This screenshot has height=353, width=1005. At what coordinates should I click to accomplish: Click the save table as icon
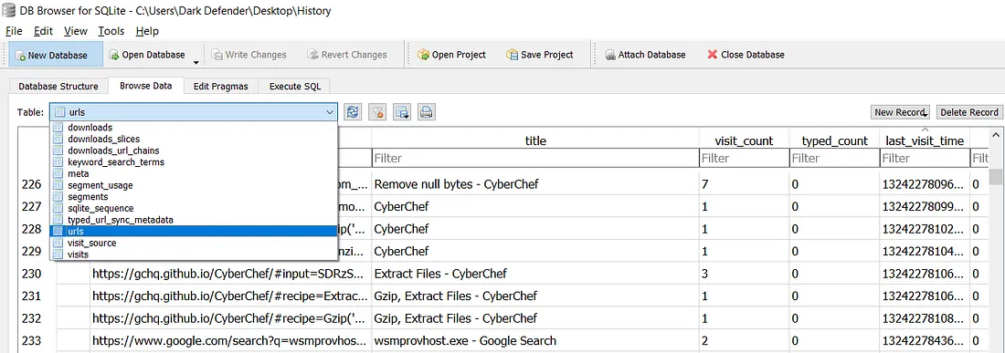pos(403,112)
